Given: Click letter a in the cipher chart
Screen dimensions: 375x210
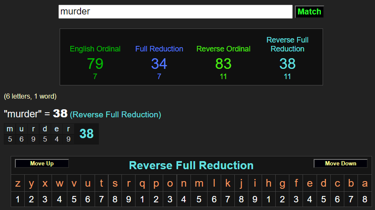Looking at the screenshot, I should click(x=364, y=184).
